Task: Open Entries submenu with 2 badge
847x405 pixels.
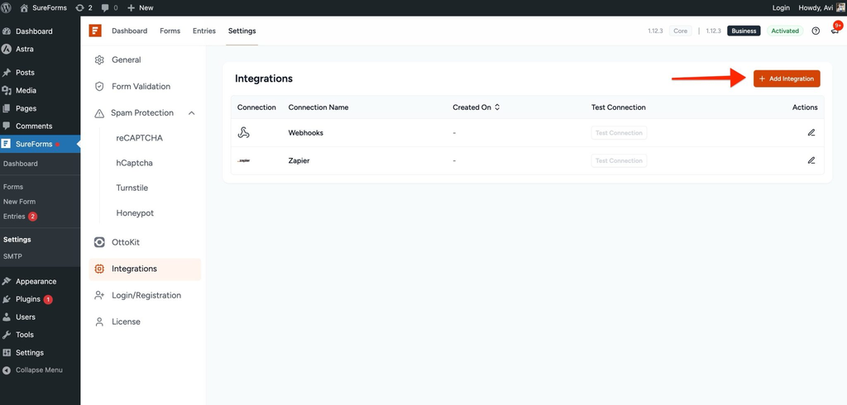Action: coord(20,216)
